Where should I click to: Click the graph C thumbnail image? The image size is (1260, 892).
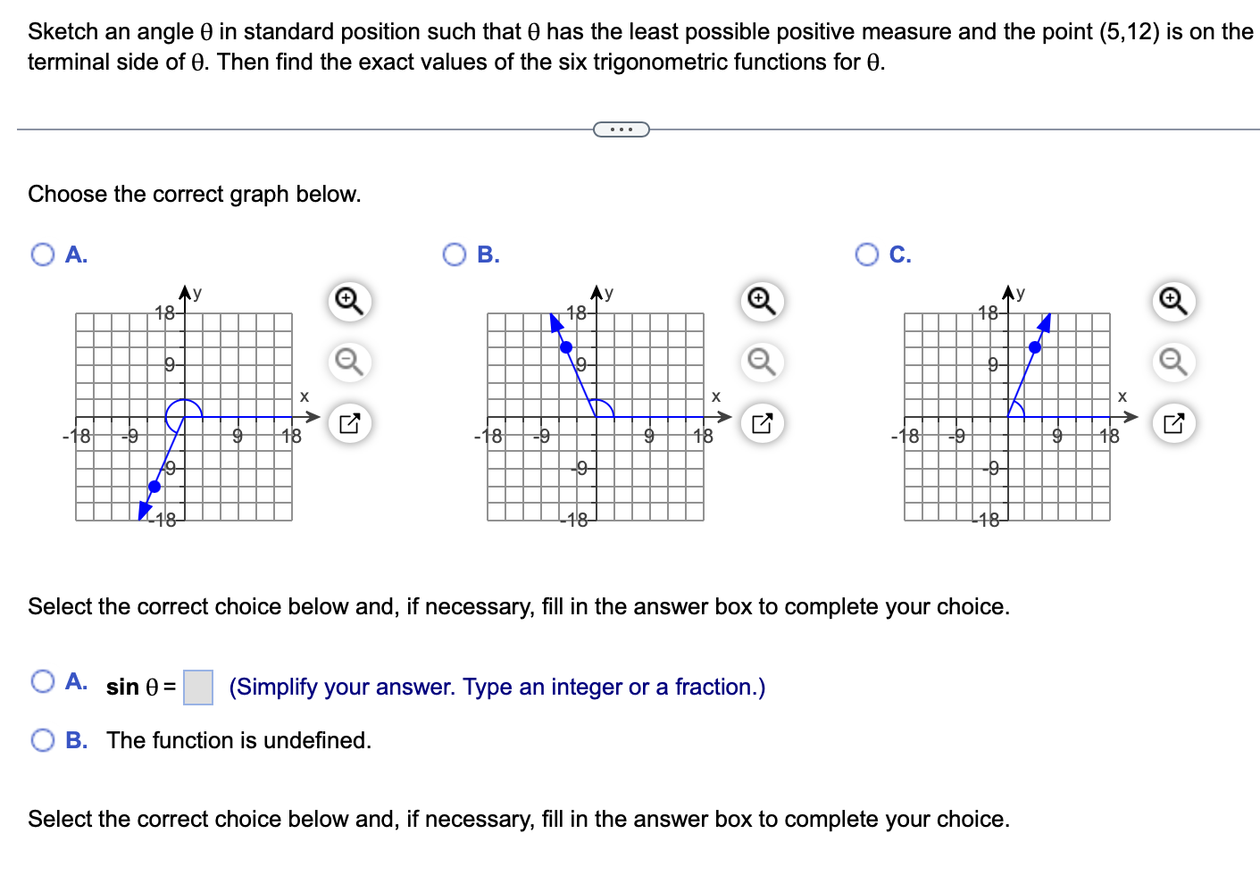1007,415
